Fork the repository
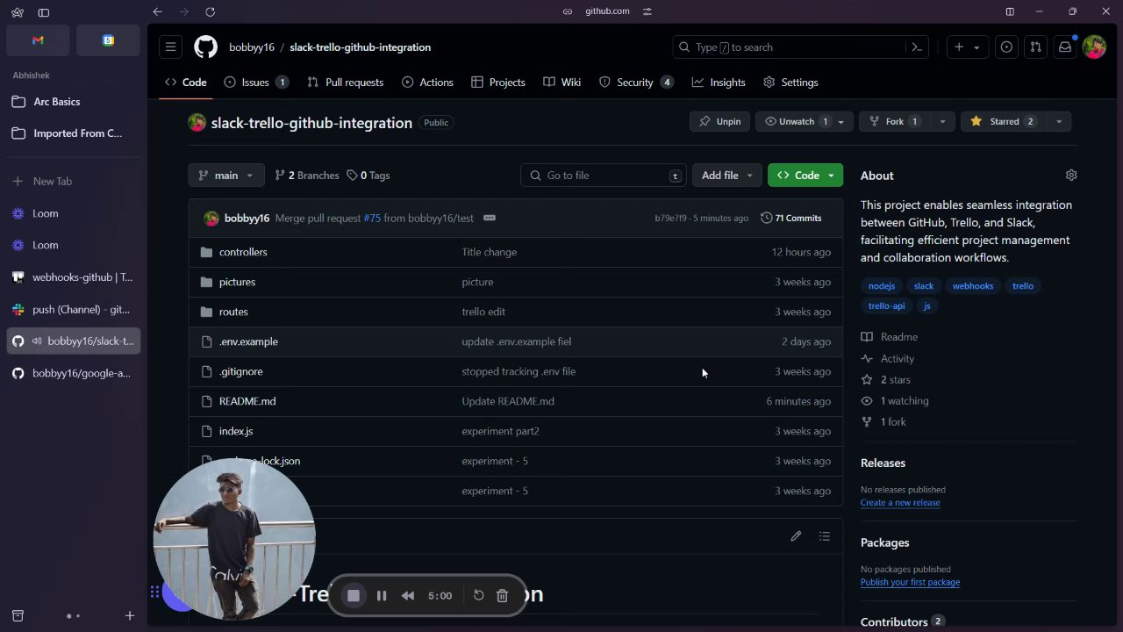The width and height of the screenshot is (1123, 632). tap(894, 122)
